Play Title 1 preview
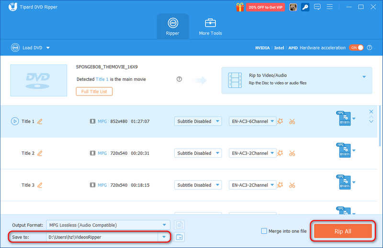This screenshot has width=383, height=248. tap(15, 121)
